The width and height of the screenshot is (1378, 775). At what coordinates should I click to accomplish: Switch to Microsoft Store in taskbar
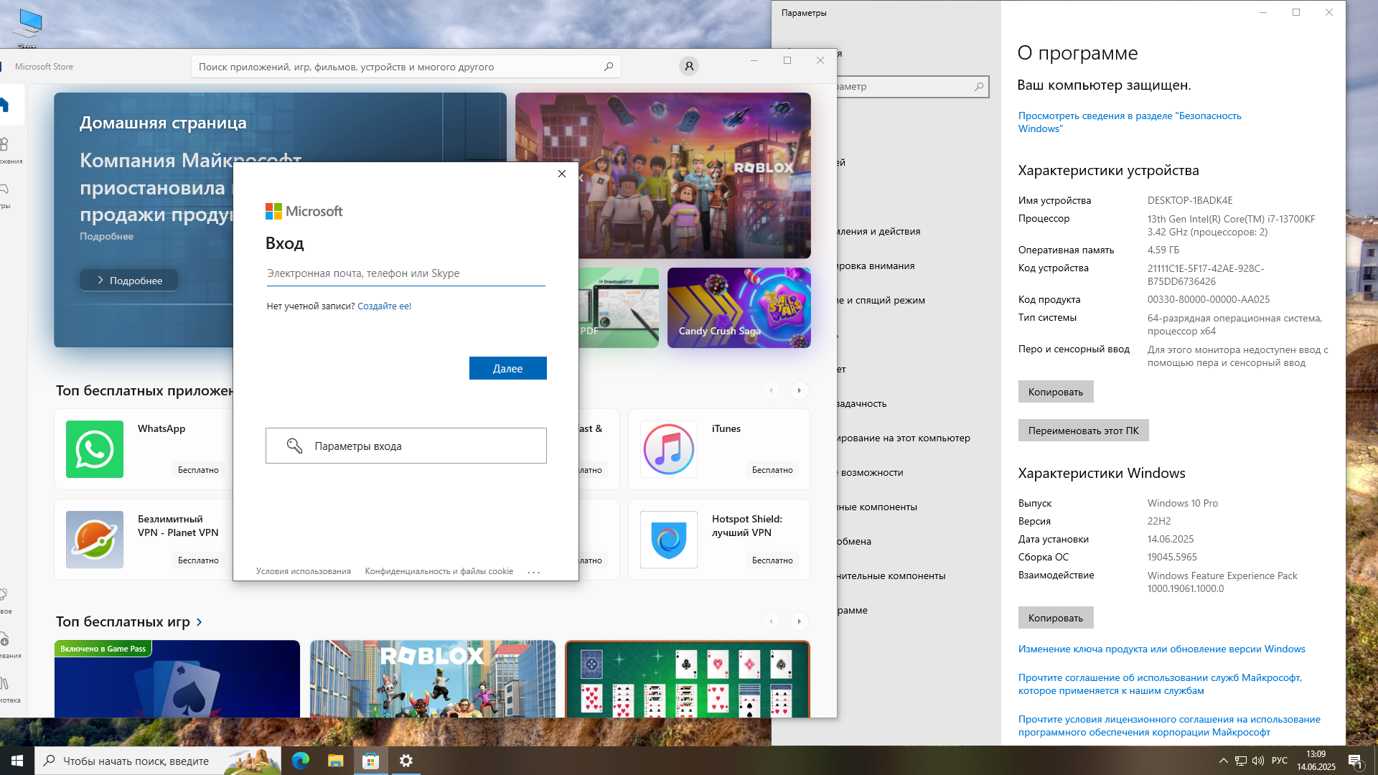370,761
